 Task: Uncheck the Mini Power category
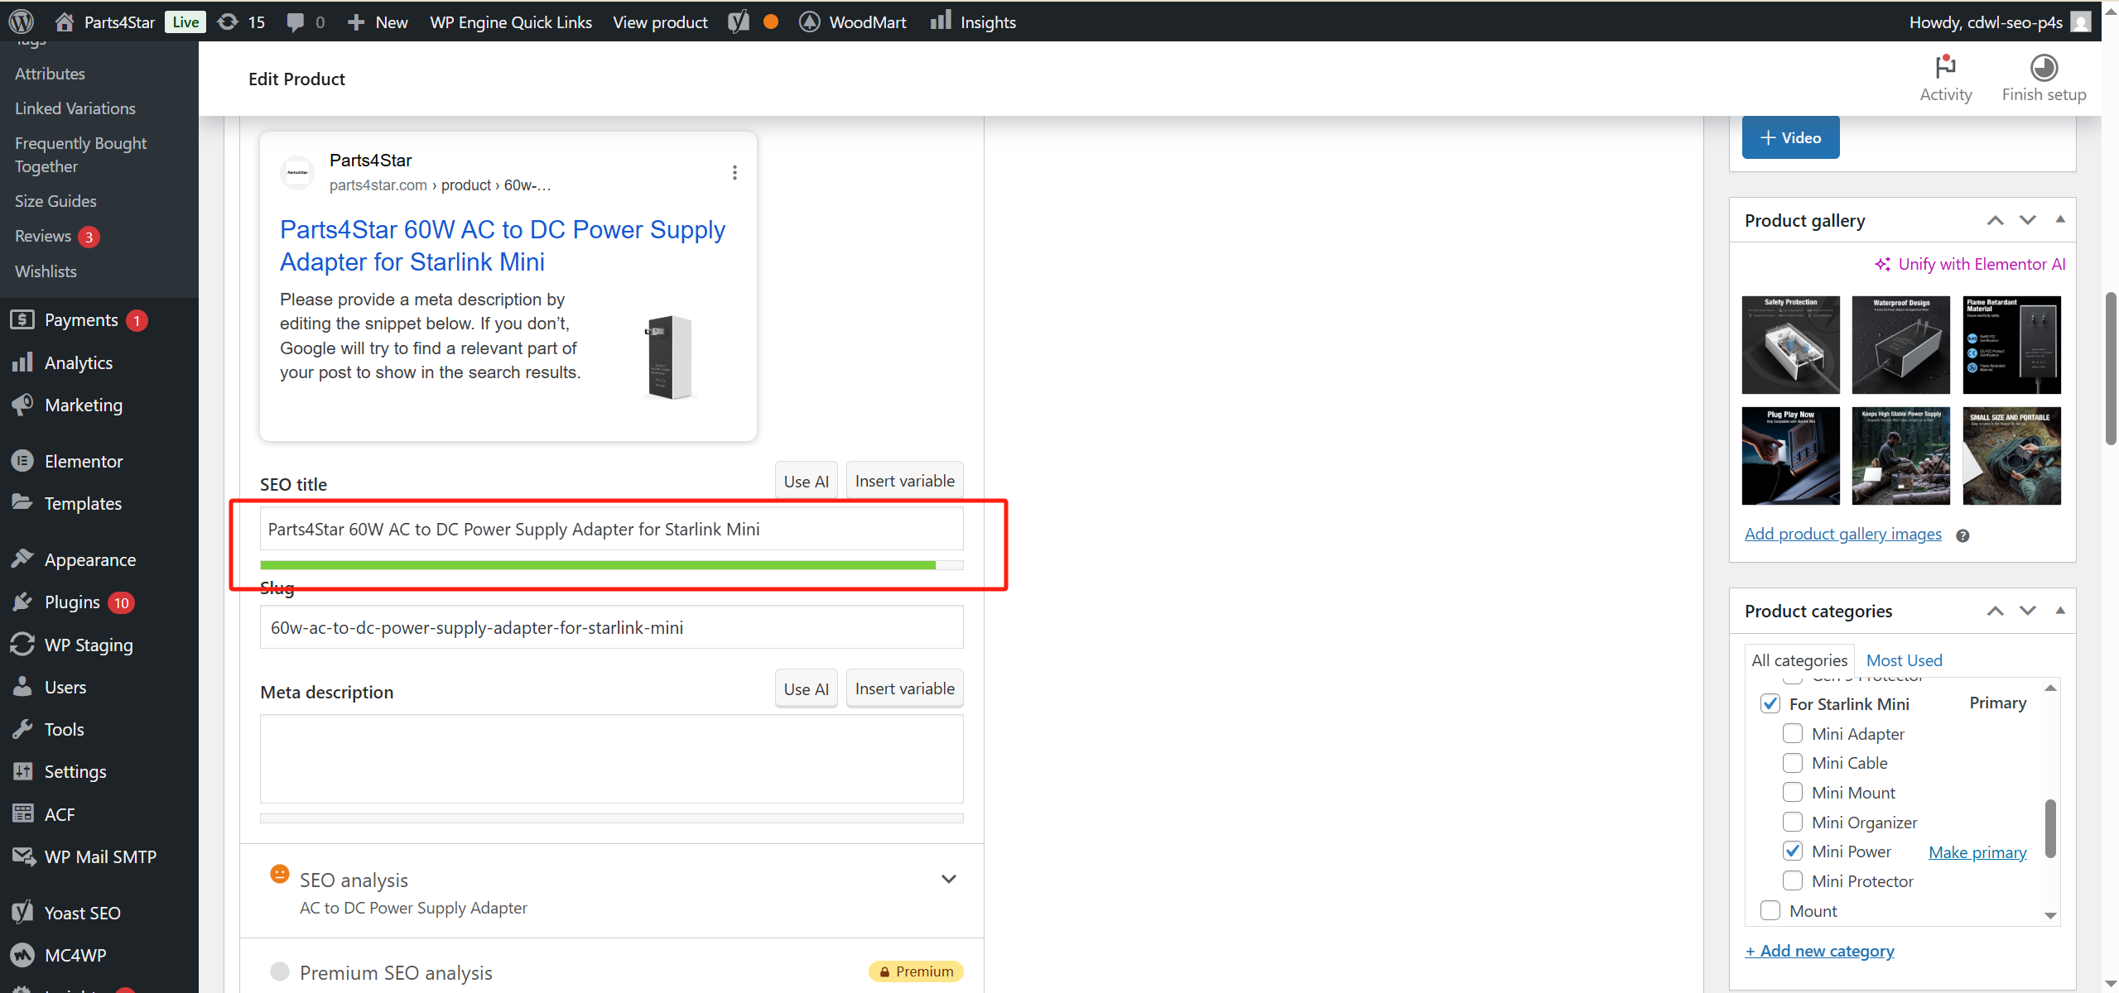coord(1794,850)
